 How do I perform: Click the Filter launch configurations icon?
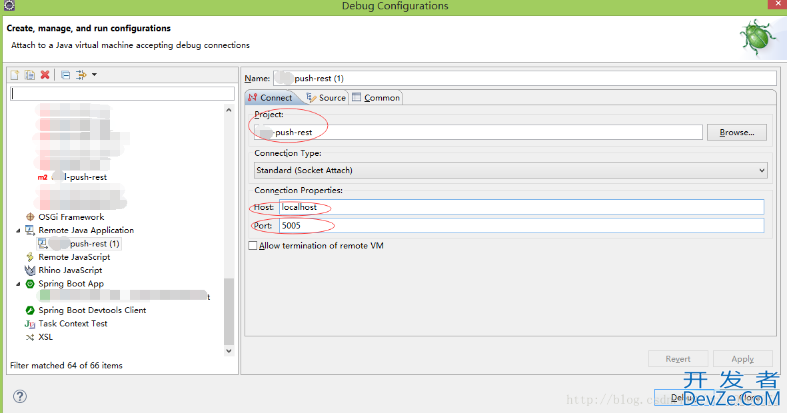[x=81, y=75]
